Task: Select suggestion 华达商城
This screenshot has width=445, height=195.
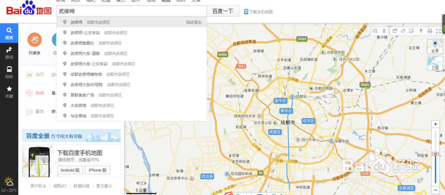Action: click(131, 116)
